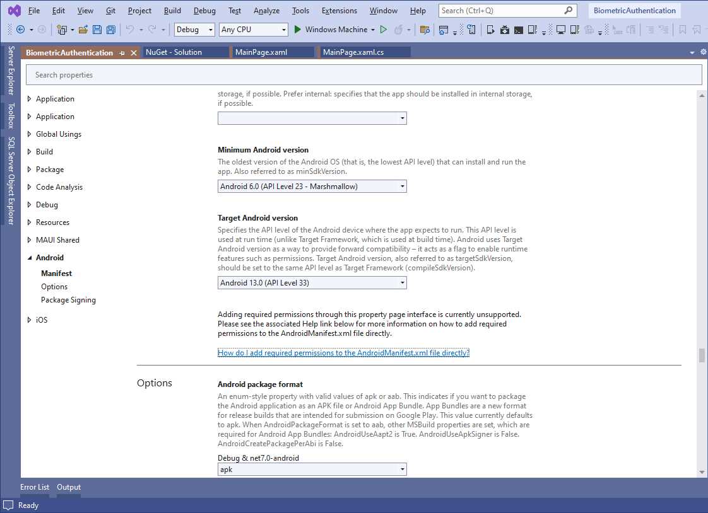Click the device log phone icon beside terminal

point(533,30)
